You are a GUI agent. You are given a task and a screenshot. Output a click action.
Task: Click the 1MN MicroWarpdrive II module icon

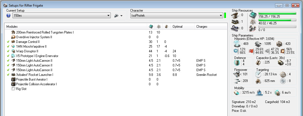[x=13, y=46]
